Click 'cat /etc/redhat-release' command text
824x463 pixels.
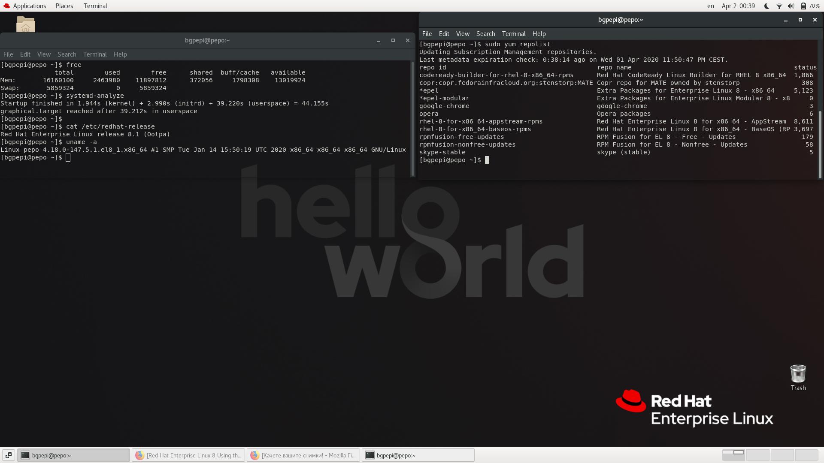tap(110, 126)
